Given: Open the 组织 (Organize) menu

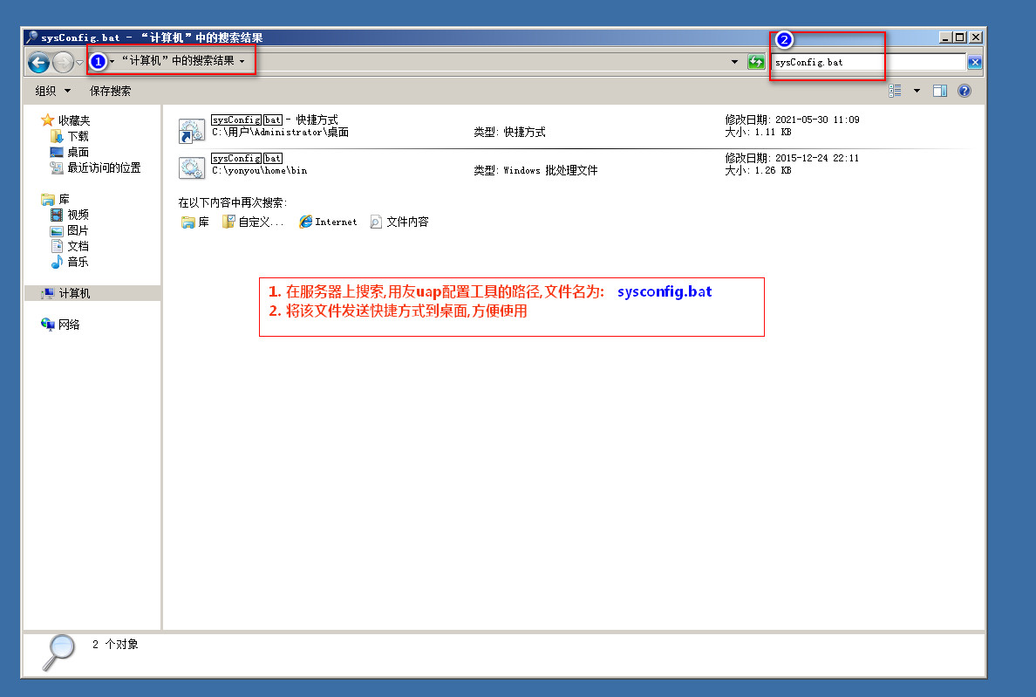Looking at the screenshot, I should [52, 91].
